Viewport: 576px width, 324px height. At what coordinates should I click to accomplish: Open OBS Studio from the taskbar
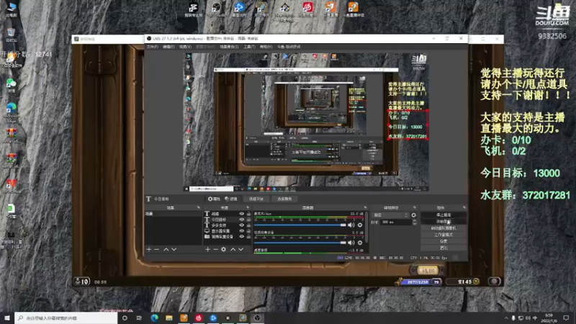(257, 318)
